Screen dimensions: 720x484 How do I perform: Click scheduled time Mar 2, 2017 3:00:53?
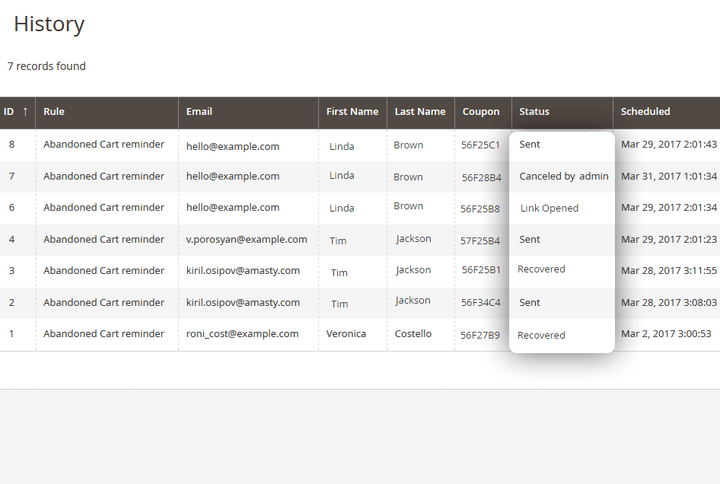point(666,334)
